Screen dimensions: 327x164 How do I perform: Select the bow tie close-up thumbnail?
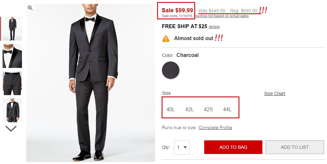tap(12, 56)
